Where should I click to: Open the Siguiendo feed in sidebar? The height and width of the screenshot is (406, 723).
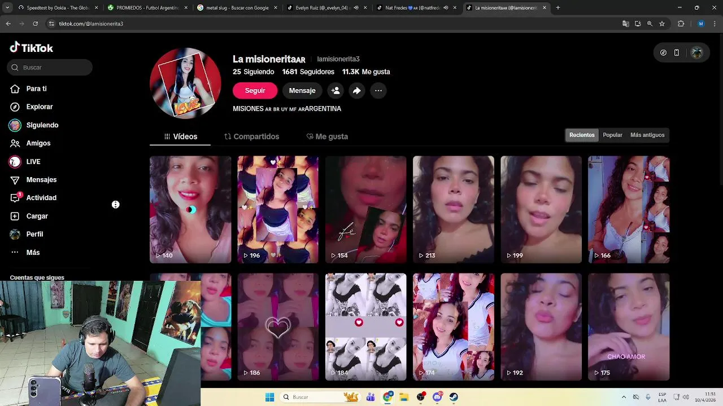pyautogui.click(x=34, y=125)
